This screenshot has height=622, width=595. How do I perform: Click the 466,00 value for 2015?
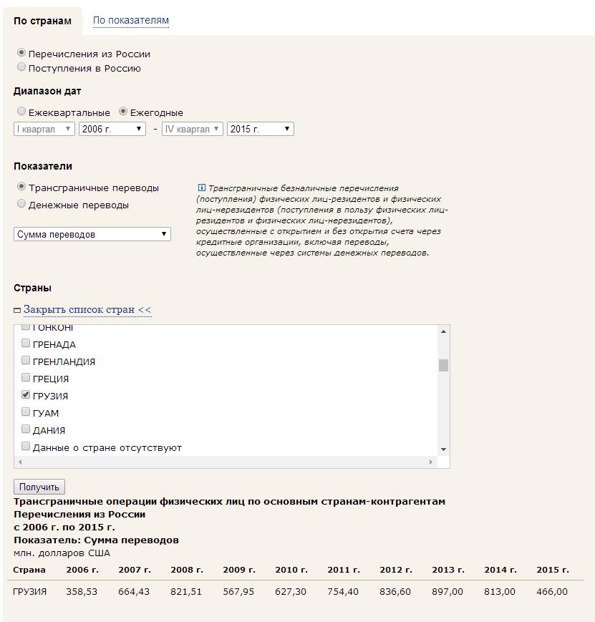(552, 591)
